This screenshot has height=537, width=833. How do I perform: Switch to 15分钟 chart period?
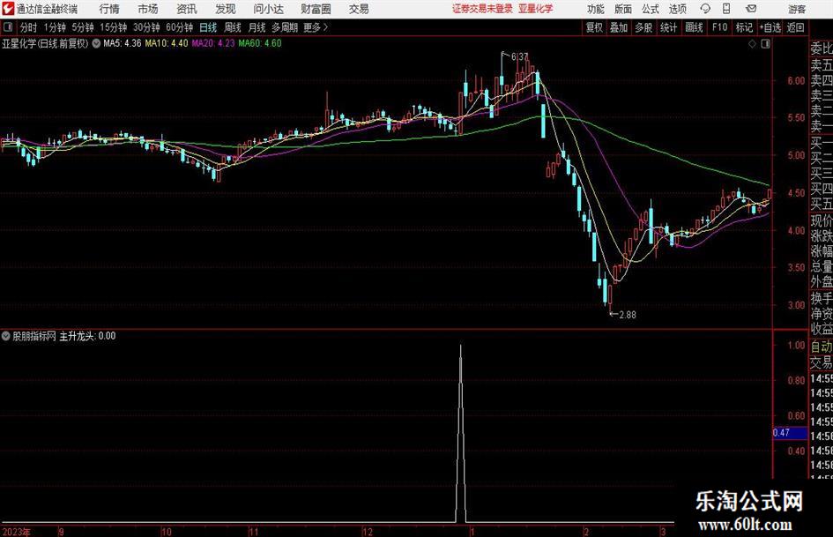tap(113, 27)
